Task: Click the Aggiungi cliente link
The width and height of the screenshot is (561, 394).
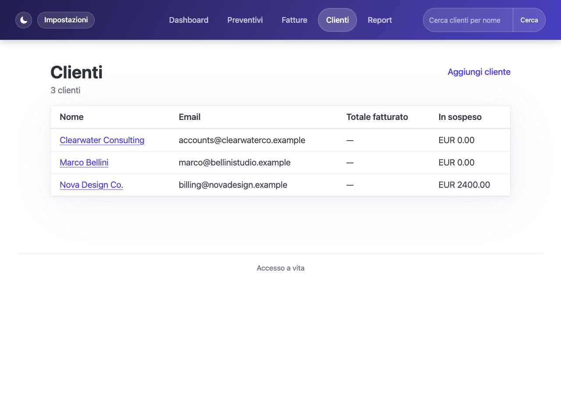Action: [479, 72]
